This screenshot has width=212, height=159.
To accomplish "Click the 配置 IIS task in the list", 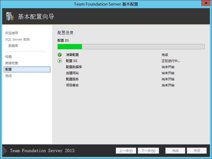I will (x=72, y=61).
